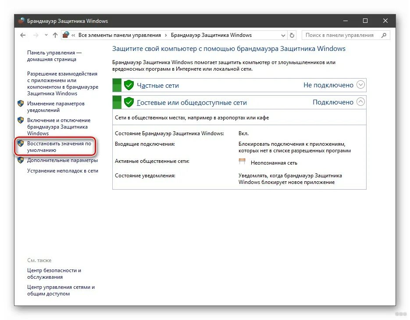Click 'Состояние уведомления:' label
Viewport: 410px width, 320px height.
coord(145,176)
